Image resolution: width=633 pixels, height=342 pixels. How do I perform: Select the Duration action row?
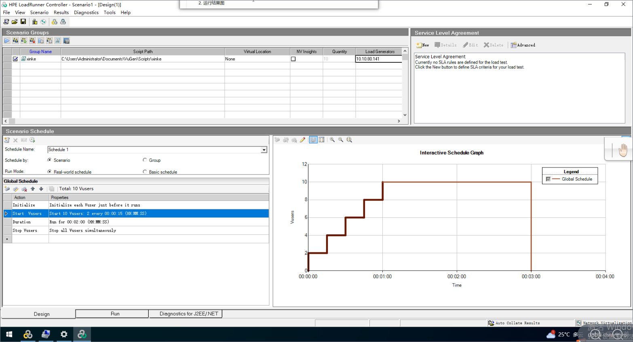(136, 222)
